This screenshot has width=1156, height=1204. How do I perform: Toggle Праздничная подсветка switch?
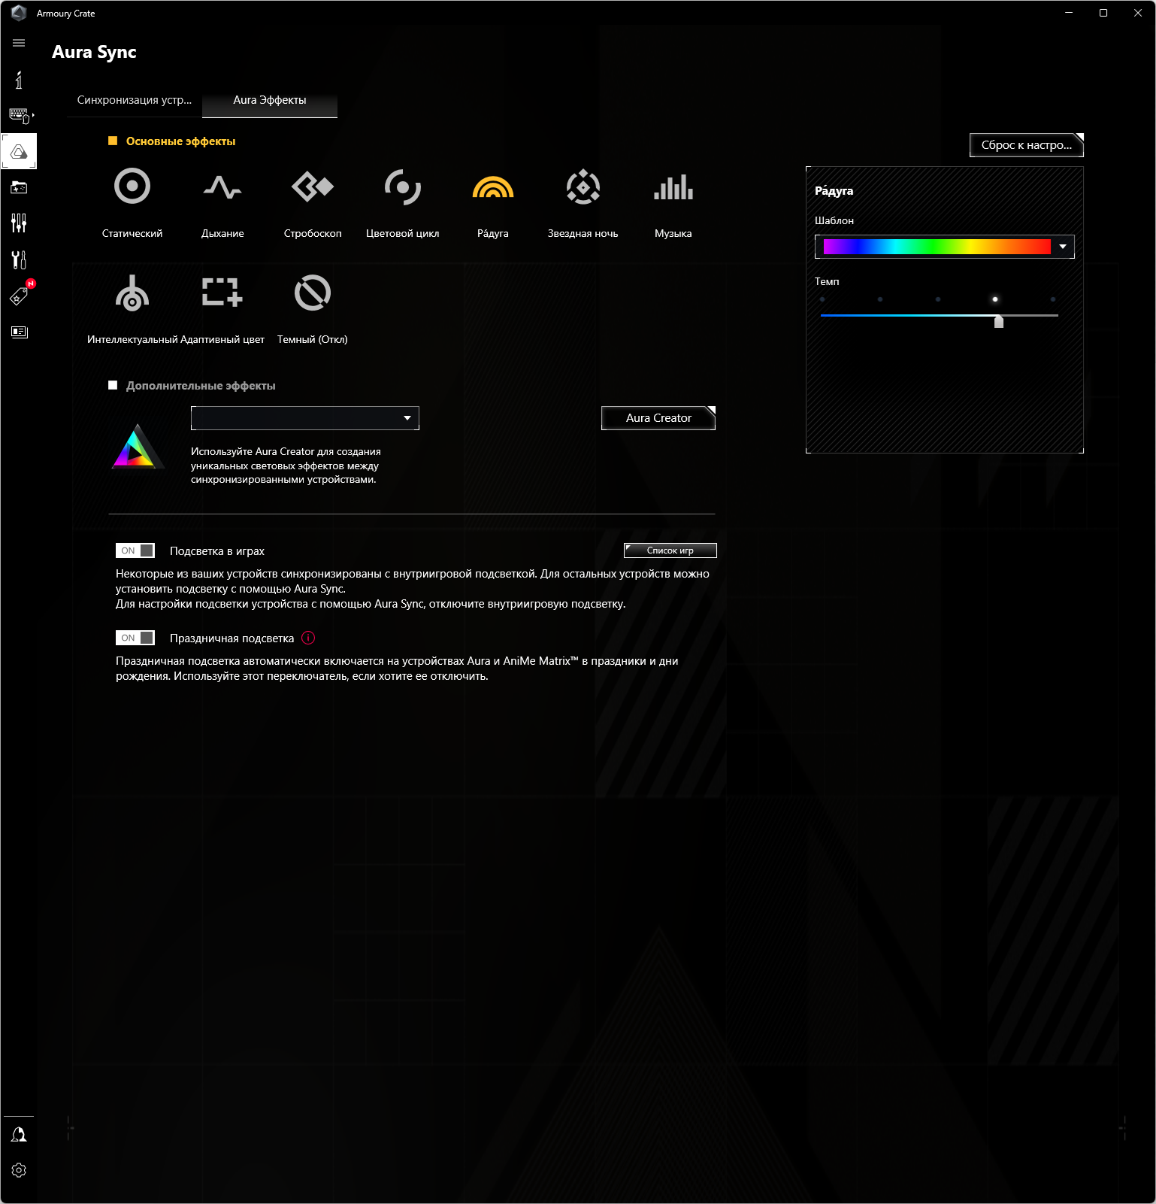[135, 638]
